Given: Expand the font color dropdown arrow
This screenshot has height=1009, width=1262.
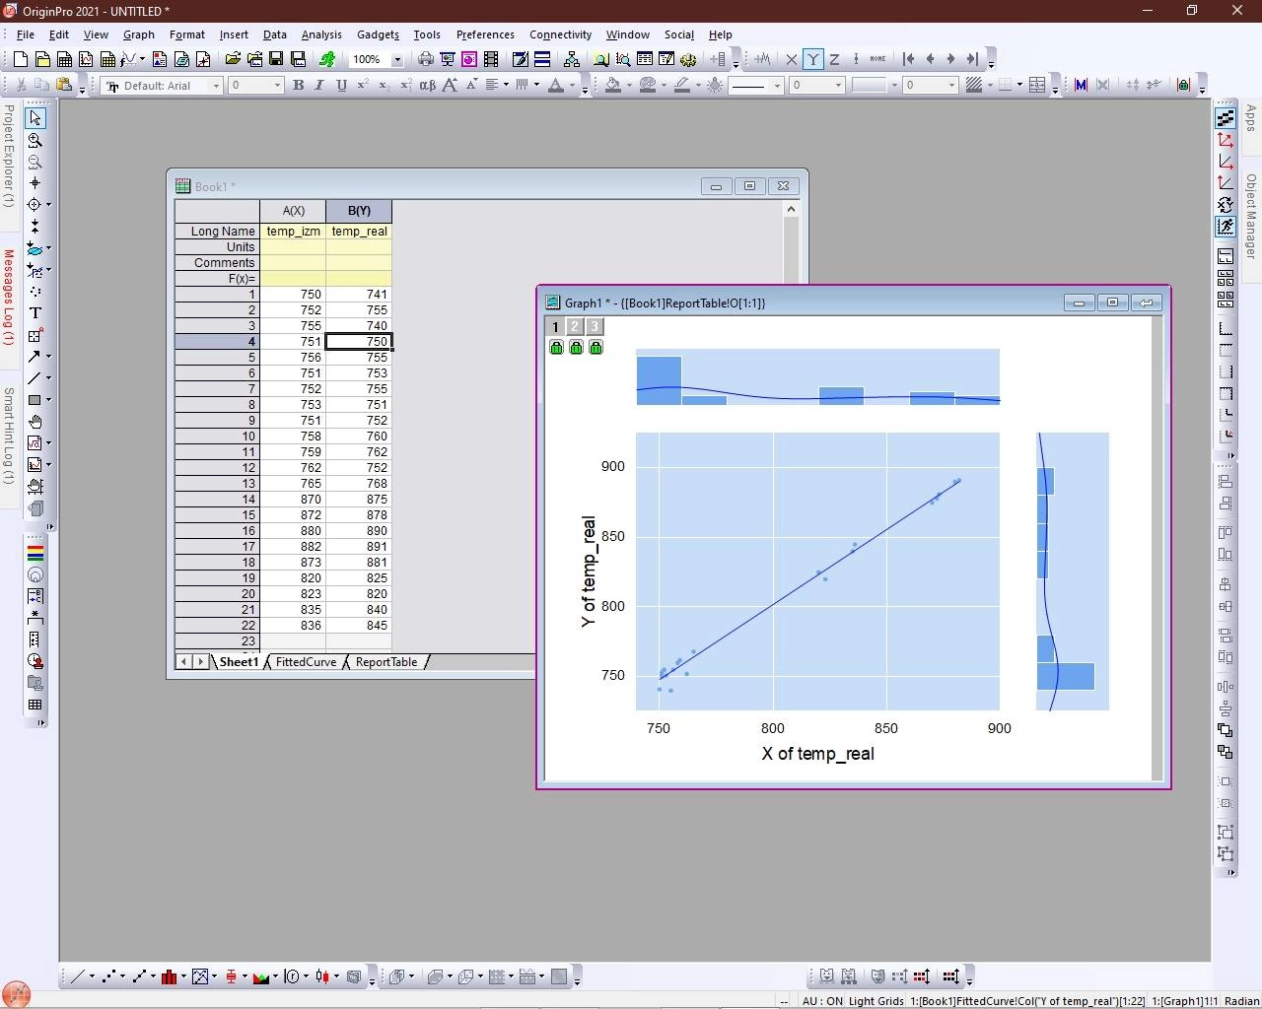Looking at the screenshot, I should [x=572, y=86].
